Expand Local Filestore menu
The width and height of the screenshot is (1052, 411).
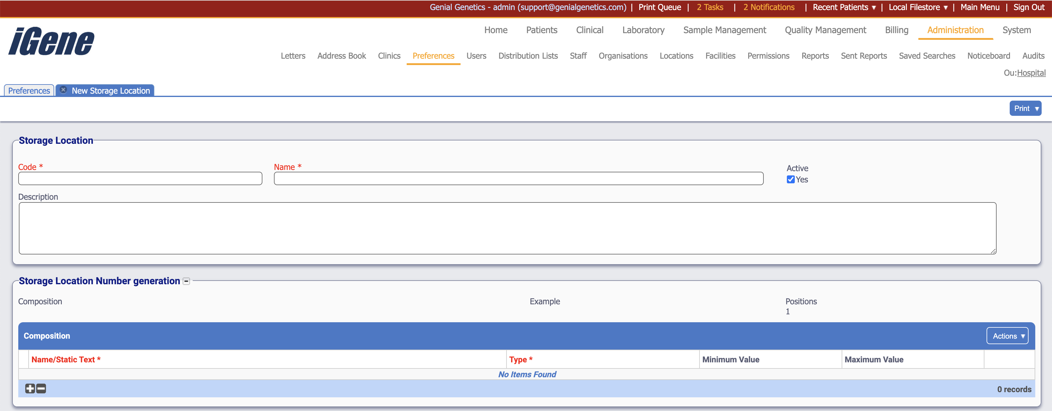(918, 7)
